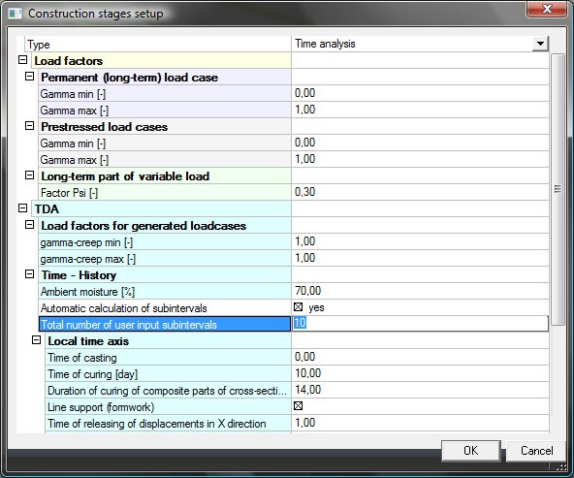Click OK to confirm settings
574x478 pixels.
pyautogui.click(x=471, y=451)
